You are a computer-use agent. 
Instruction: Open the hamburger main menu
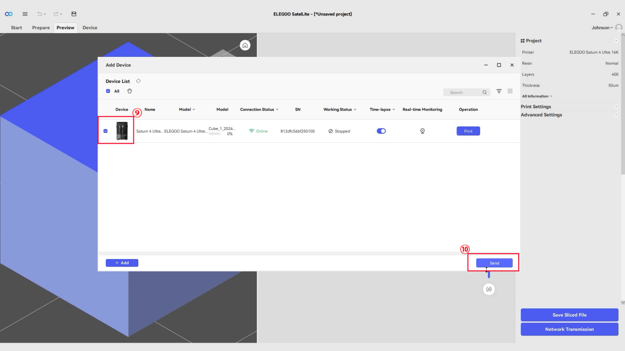(x=25, y=14)
